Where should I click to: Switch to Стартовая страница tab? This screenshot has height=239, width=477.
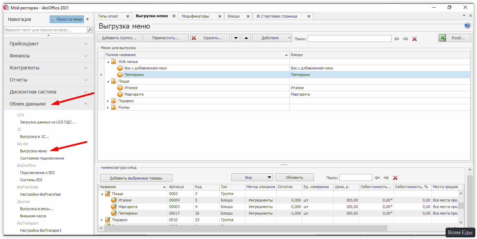(x=279, y=16)
